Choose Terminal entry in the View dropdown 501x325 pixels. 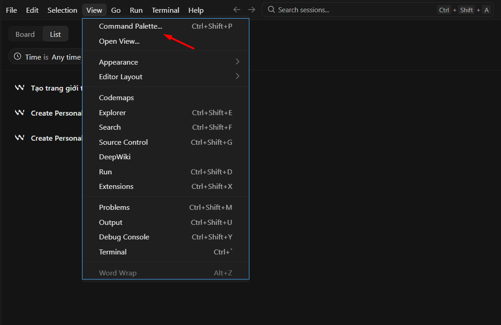pyautogui.click(x=165, y=252)
